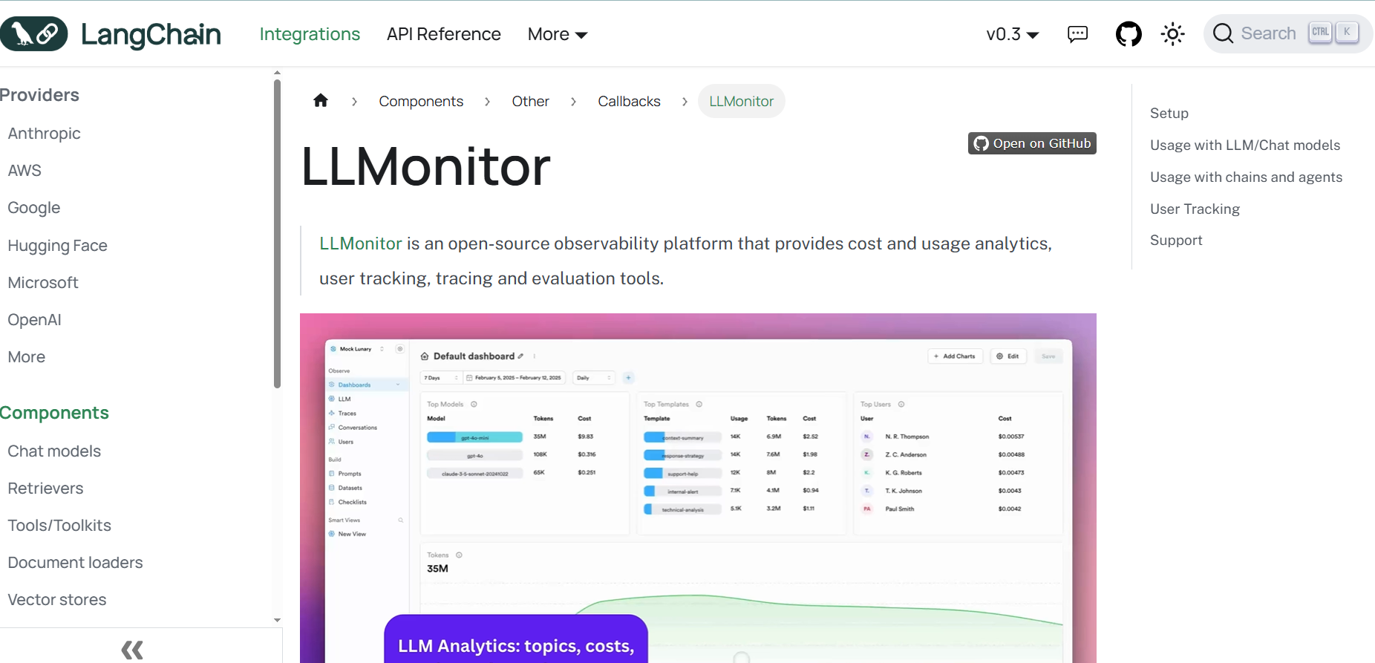Screen dimensions: 1375x663
Task: Jump to Usage with chains and agents
Action: 1246,177
